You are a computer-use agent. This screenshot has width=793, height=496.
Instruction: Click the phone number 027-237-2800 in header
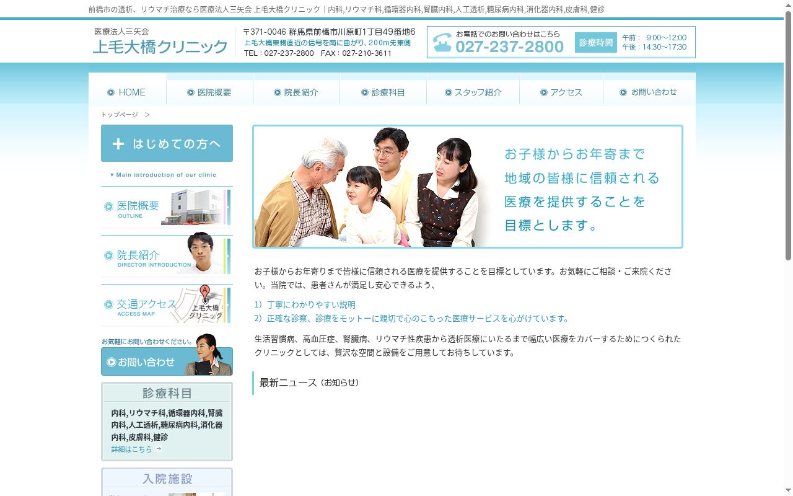point(509,47)
